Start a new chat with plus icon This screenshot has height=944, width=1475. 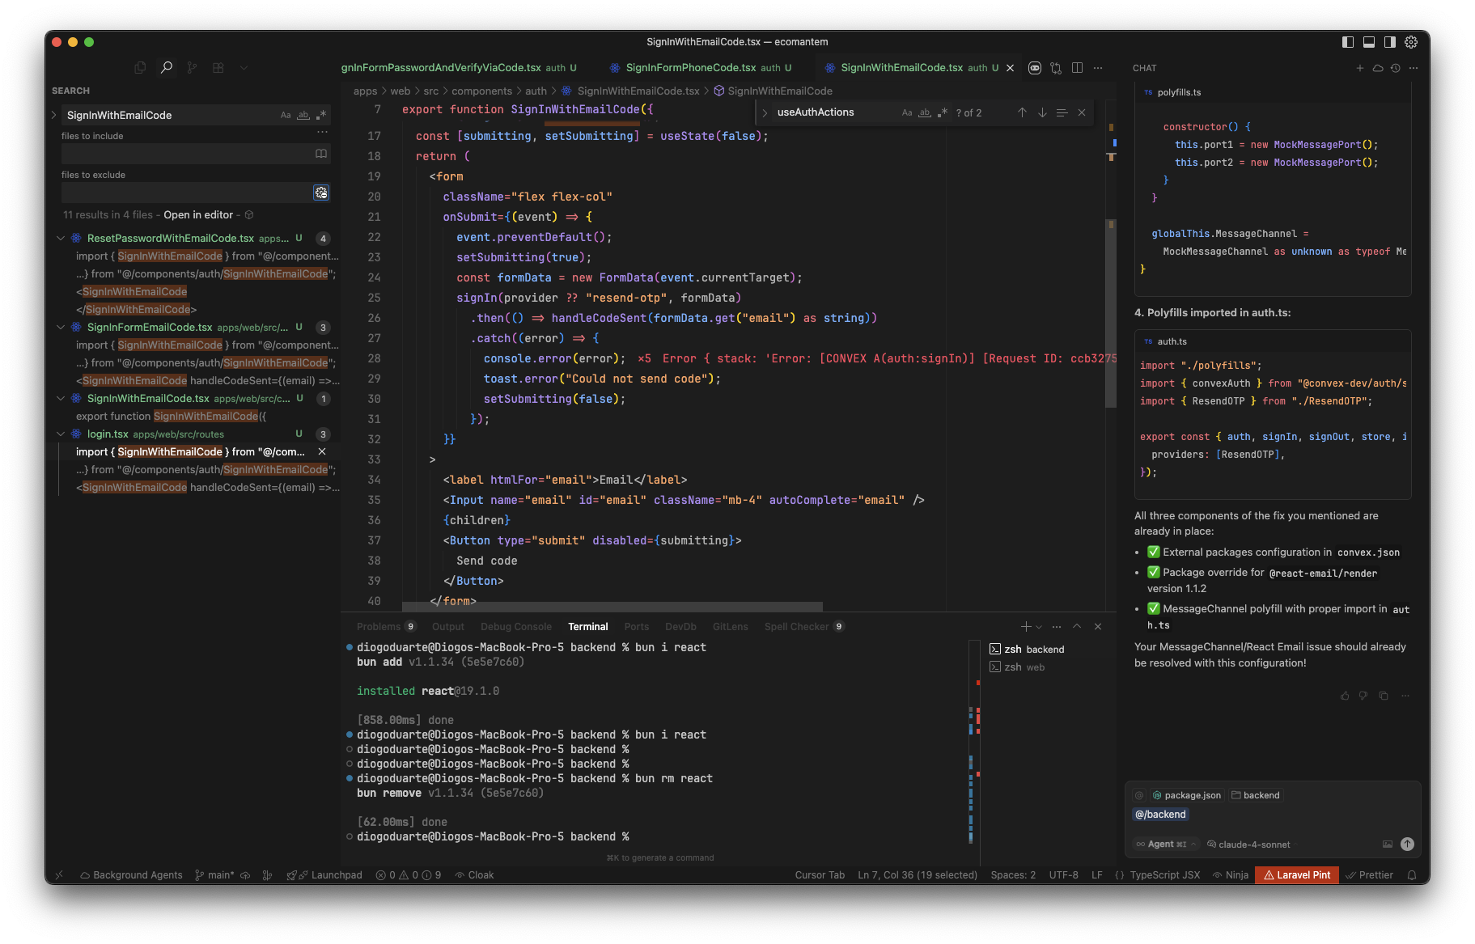[x=1360, y=68]
